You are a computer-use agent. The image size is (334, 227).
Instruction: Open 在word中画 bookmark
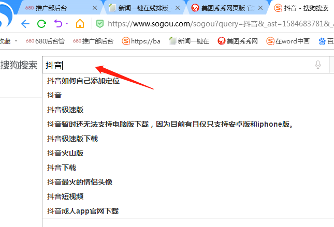point(288,41)
